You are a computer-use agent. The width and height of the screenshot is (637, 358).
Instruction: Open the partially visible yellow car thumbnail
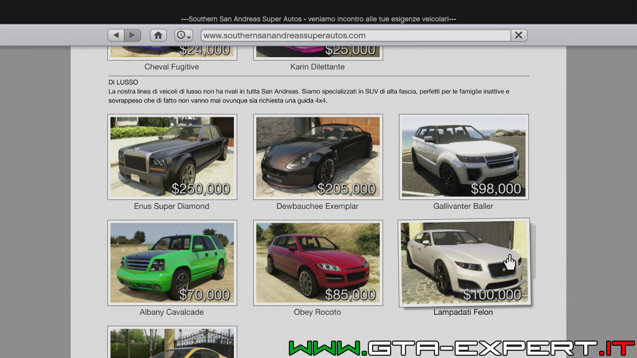(172, 342)
